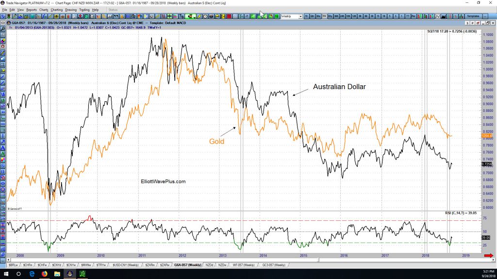Select the line chart style icon

tap(437, 16)
